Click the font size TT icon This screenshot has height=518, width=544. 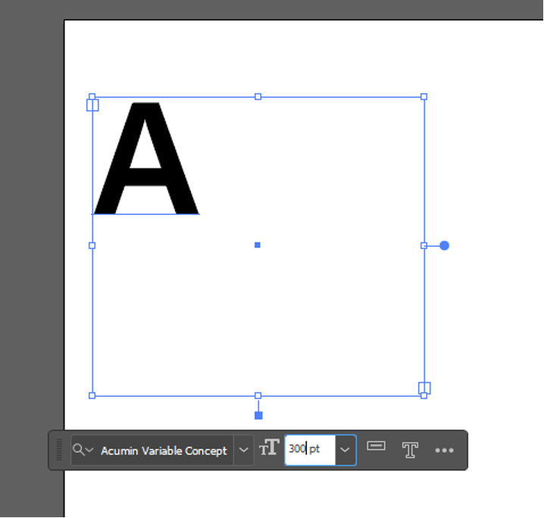(x=269, y=448)
